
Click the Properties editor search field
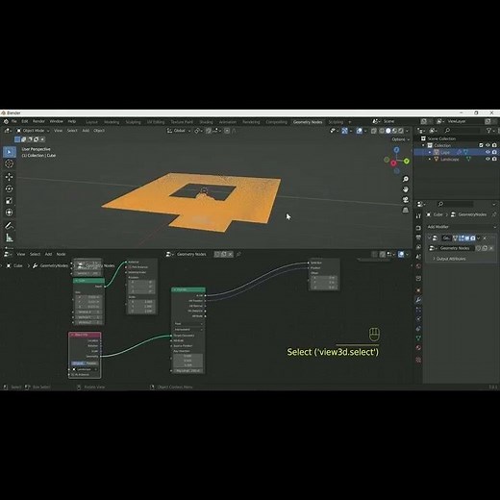click(x=455, y=204)
